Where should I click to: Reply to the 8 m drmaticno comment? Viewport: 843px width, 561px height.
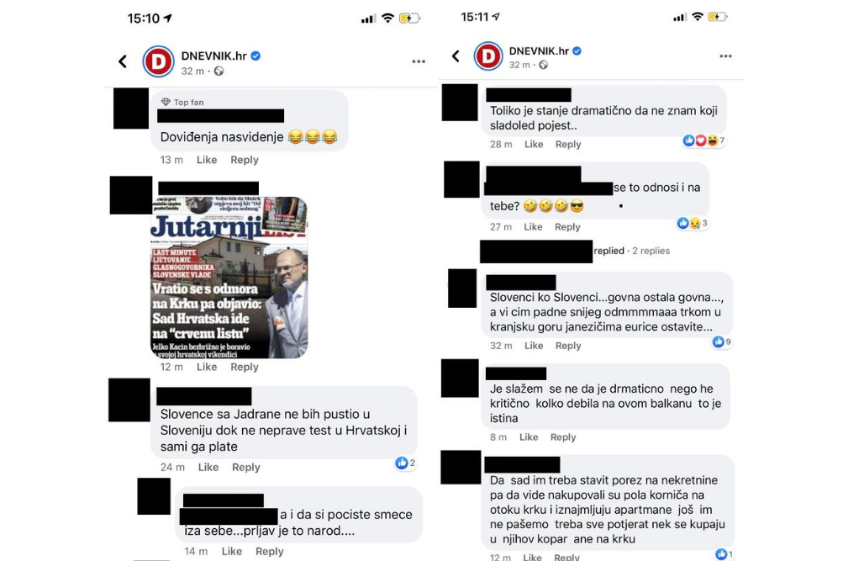(563, 437)
